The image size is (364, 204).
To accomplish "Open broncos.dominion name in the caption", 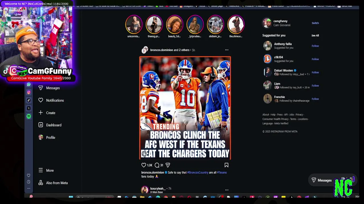I will tap(153, 172).
